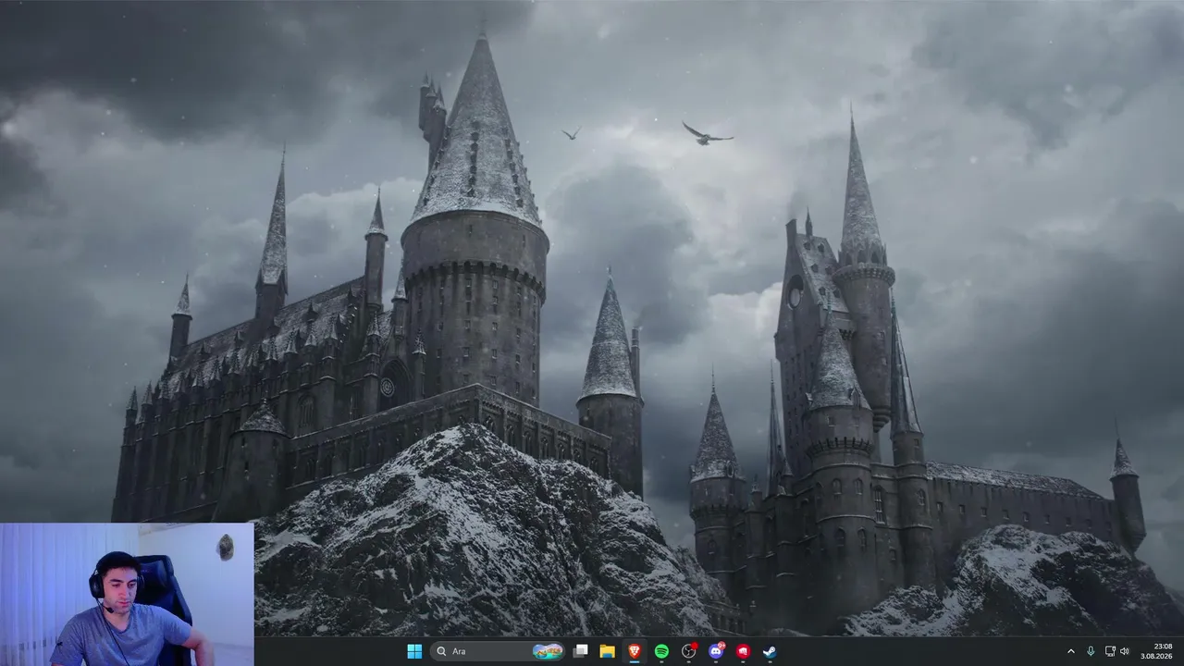Open network settings from the tray icon

coord(1110,651)
